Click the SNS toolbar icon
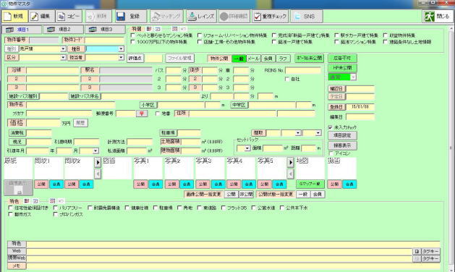 coord(297,16)
